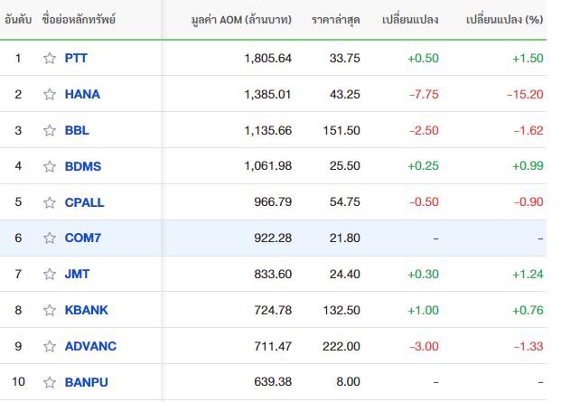Open the BANPU stock link
This screenshot has height=402, width=561.
(86, 382)
